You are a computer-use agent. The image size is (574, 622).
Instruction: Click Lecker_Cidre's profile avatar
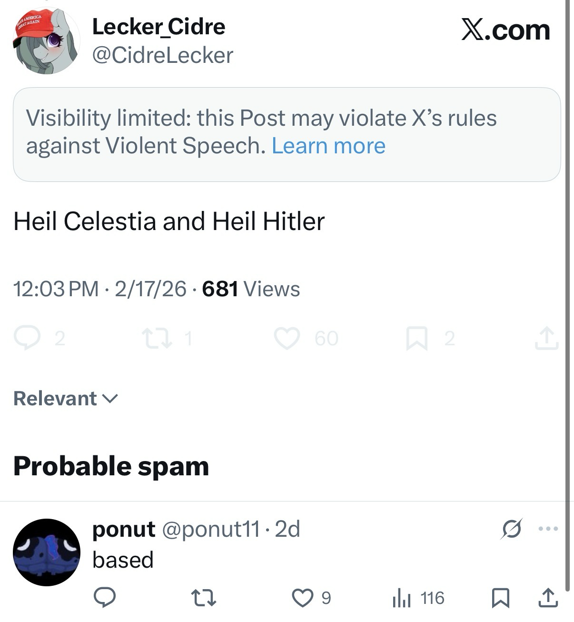(46, 41)
